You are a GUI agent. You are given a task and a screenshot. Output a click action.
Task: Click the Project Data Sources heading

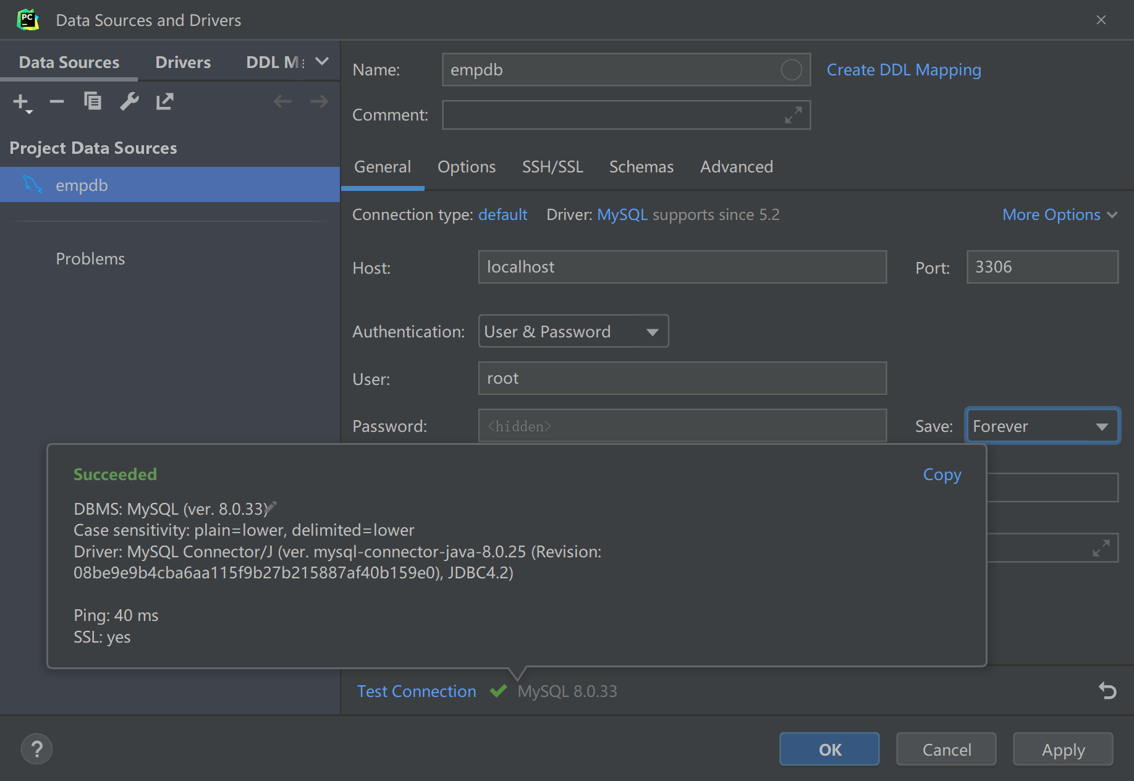(x=93, y=148)
